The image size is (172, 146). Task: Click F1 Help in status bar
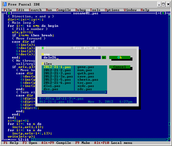point(11,143)
